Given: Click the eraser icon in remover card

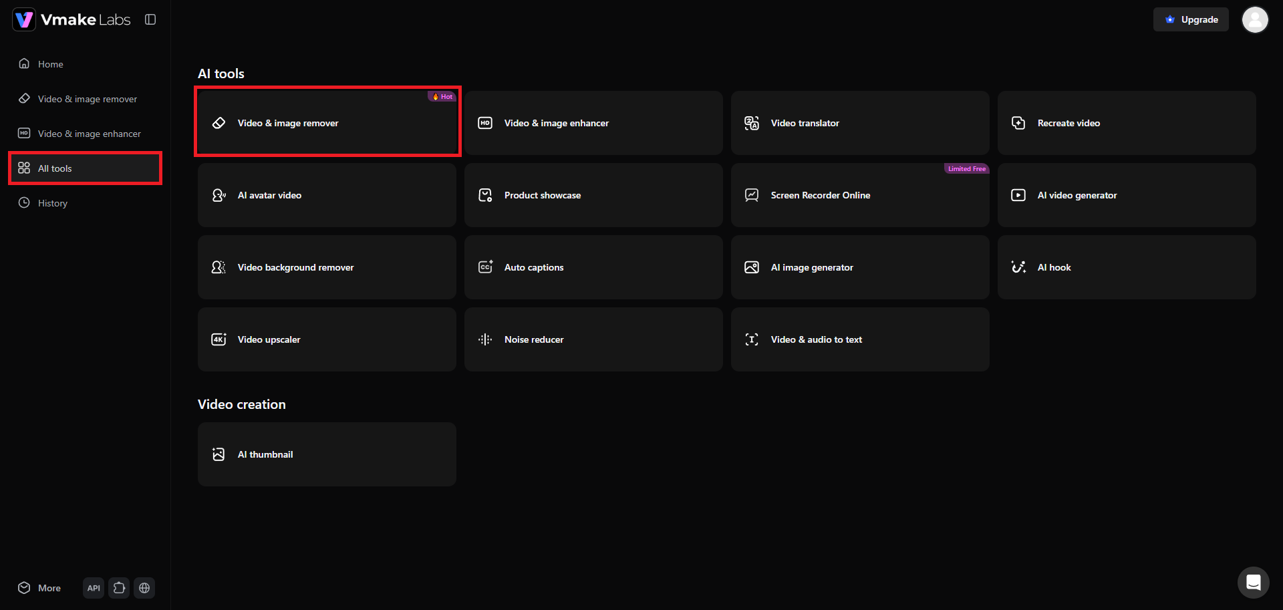Looking at the screenshot, I should point(219,123).
